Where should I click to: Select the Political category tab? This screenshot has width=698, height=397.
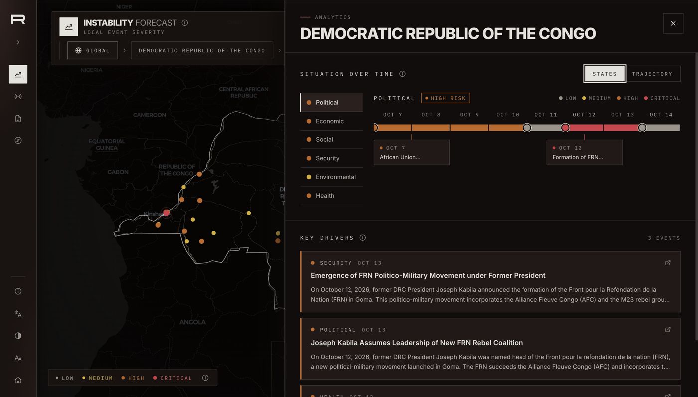tap(332, 102)
